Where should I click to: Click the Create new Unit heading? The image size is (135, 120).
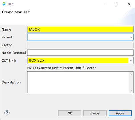tap(16, 12)
